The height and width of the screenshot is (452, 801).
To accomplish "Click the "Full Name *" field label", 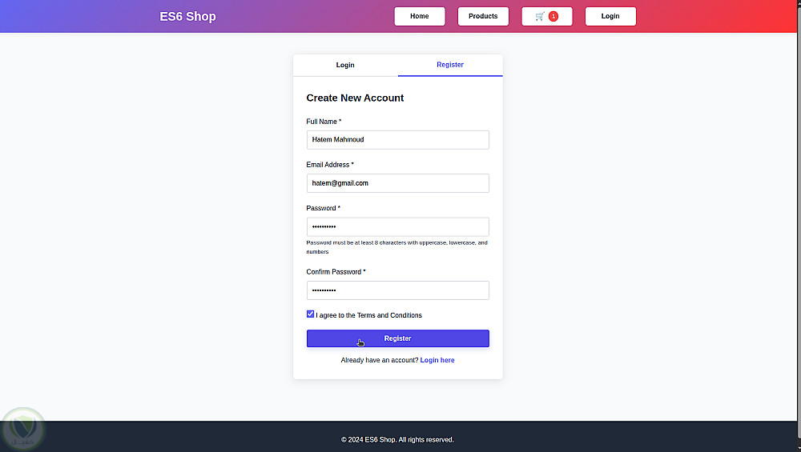I will pyautogui.click(x=324, y=122).
